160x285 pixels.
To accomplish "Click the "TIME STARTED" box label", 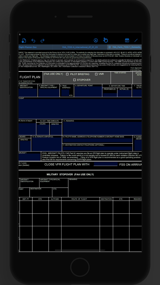I will pyautogui.click(x=120, y=73).
